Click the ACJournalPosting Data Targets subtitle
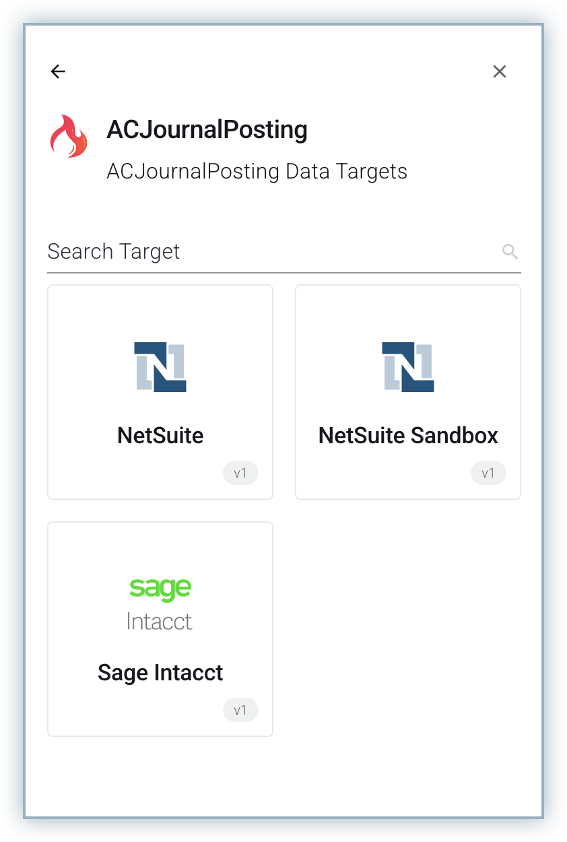The height and width of the screenshot is (842, 567). [257, 171]
